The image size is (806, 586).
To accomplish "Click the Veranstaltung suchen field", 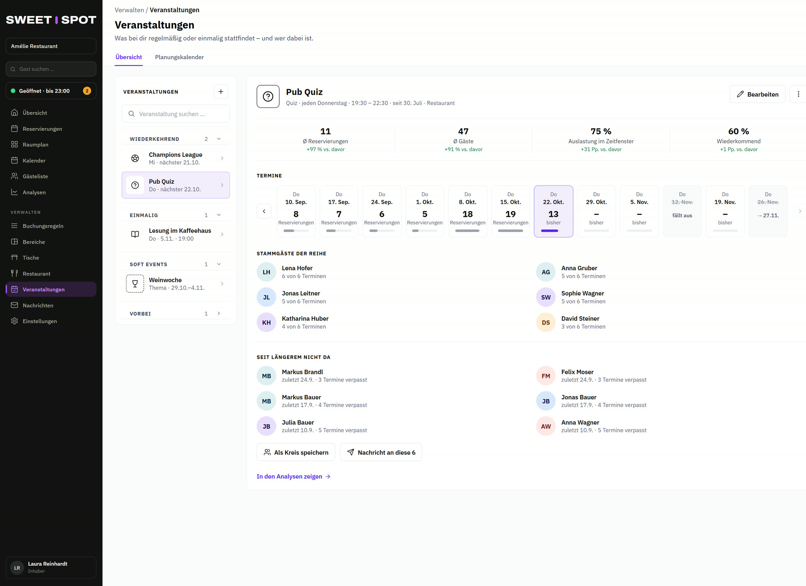I will click(176, 114).
